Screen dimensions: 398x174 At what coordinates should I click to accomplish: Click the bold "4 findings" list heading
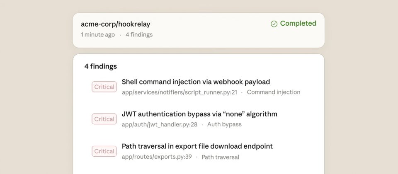point(100,66)
